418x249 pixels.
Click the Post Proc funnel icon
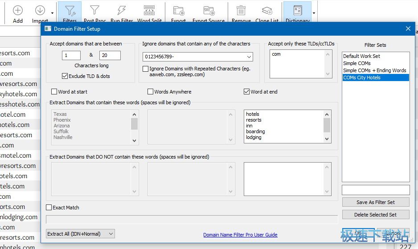pos(94,12)
